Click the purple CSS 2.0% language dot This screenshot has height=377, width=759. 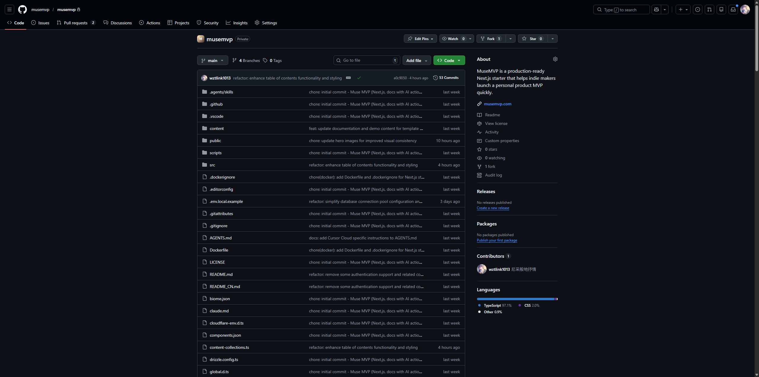click(520, 305)
